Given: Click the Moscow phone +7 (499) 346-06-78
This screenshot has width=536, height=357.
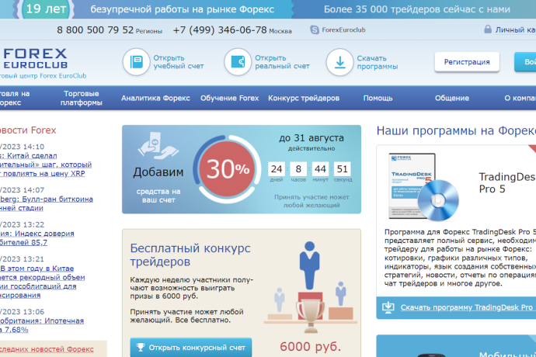Looking at the screenshot, I should coord(220,30).
